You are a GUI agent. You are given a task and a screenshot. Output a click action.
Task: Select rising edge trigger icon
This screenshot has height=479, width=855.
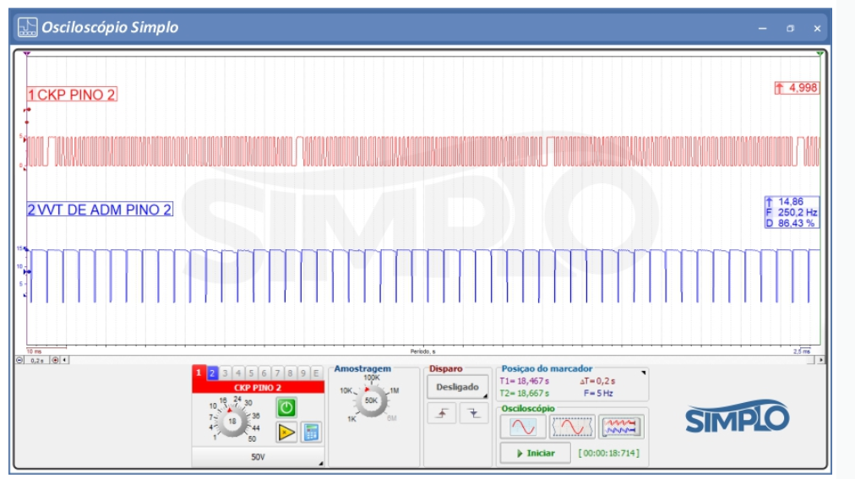point(442,414)
